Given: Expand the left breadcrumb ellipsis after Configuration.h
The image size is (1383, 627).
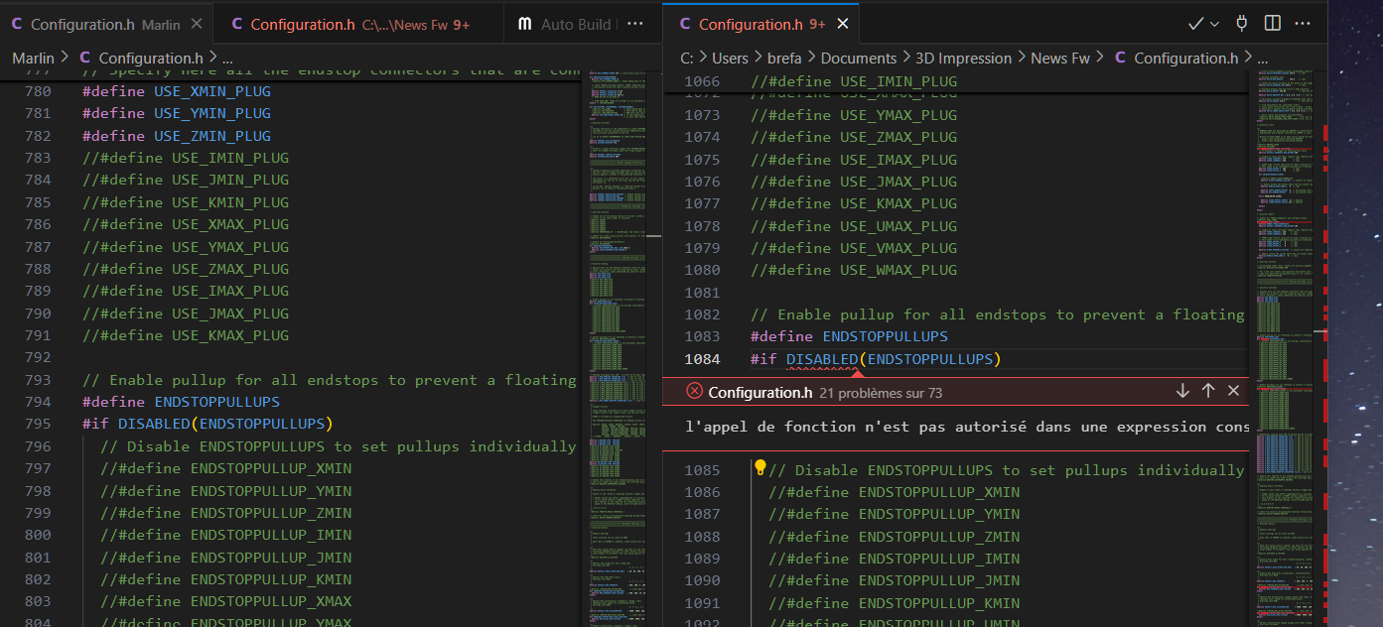Looking at the screenshot, I should (227, 59).
